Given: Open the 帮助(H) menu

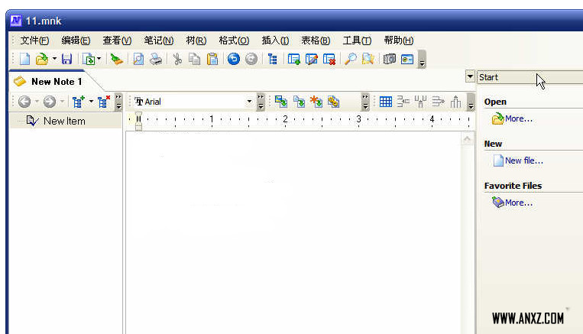Looking at the screenshot, I should pos(399,41).
